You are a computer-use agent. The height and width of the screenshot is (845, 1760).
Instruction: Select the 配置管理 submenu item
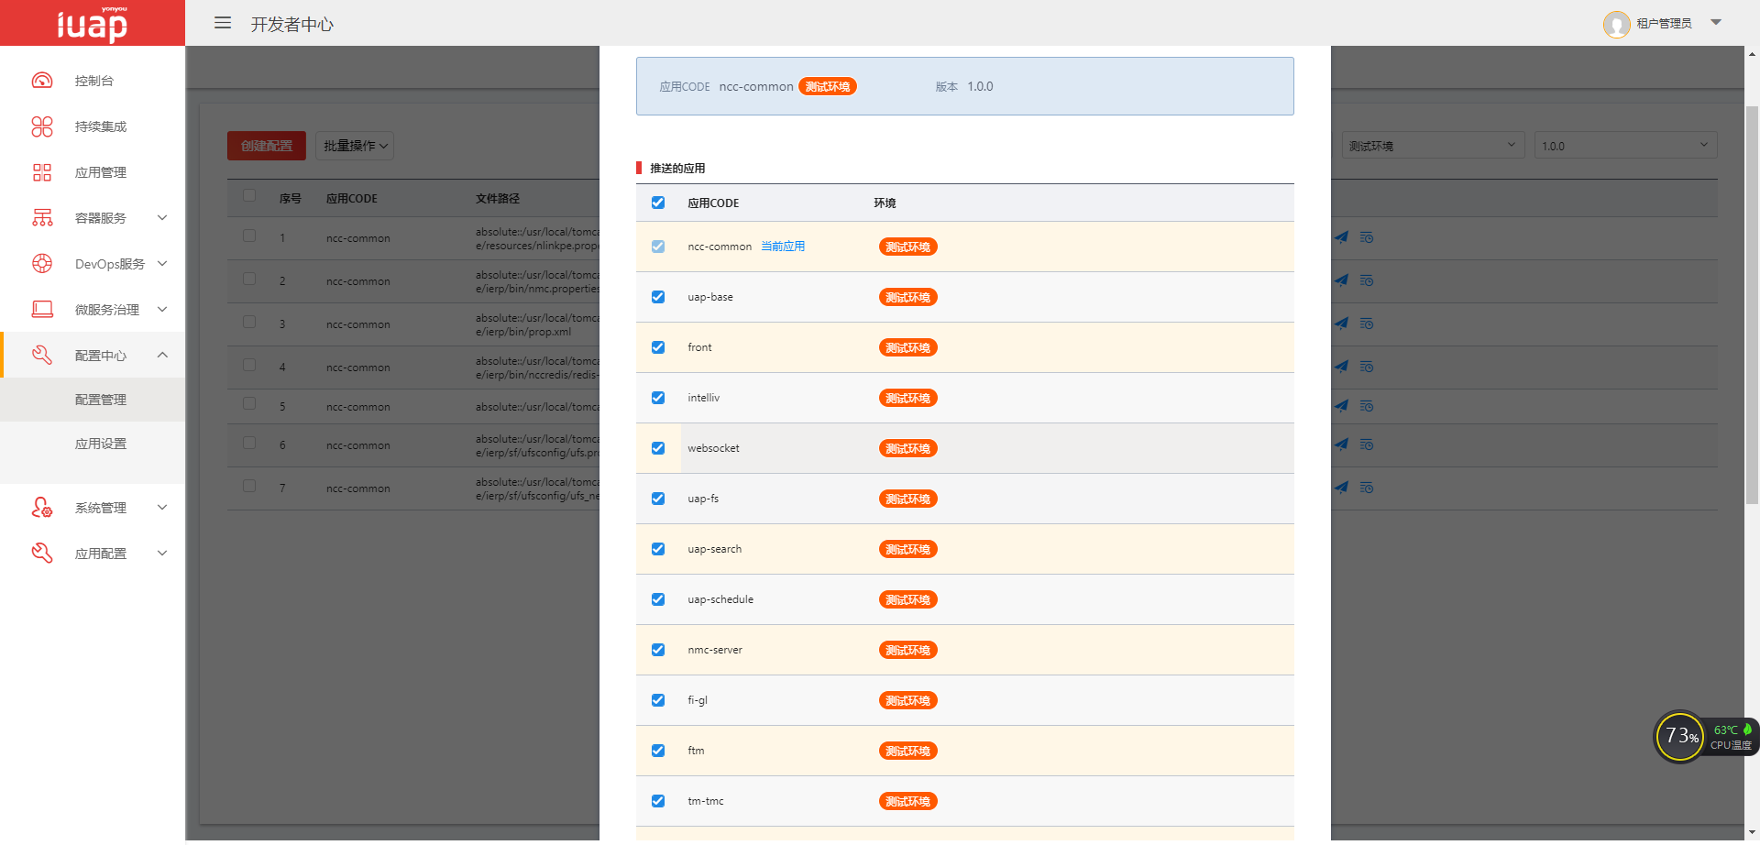click(93, 400)
